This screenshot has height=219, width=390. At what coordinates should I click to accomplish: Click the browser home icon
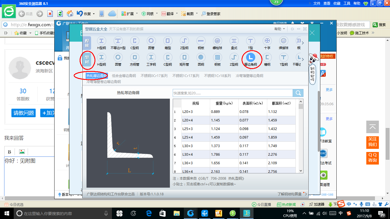point(70,14)
